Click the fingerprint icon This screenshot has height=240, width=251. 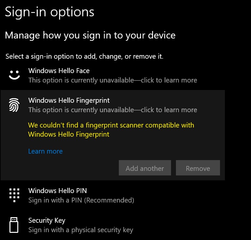(14, 105)
